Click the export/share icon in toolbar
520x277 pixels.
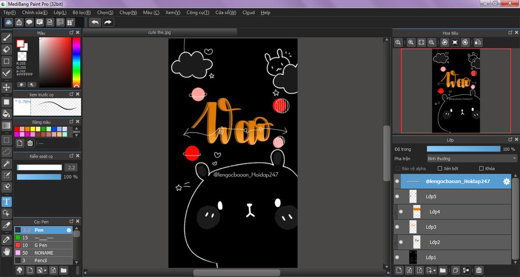coord(19,22)
